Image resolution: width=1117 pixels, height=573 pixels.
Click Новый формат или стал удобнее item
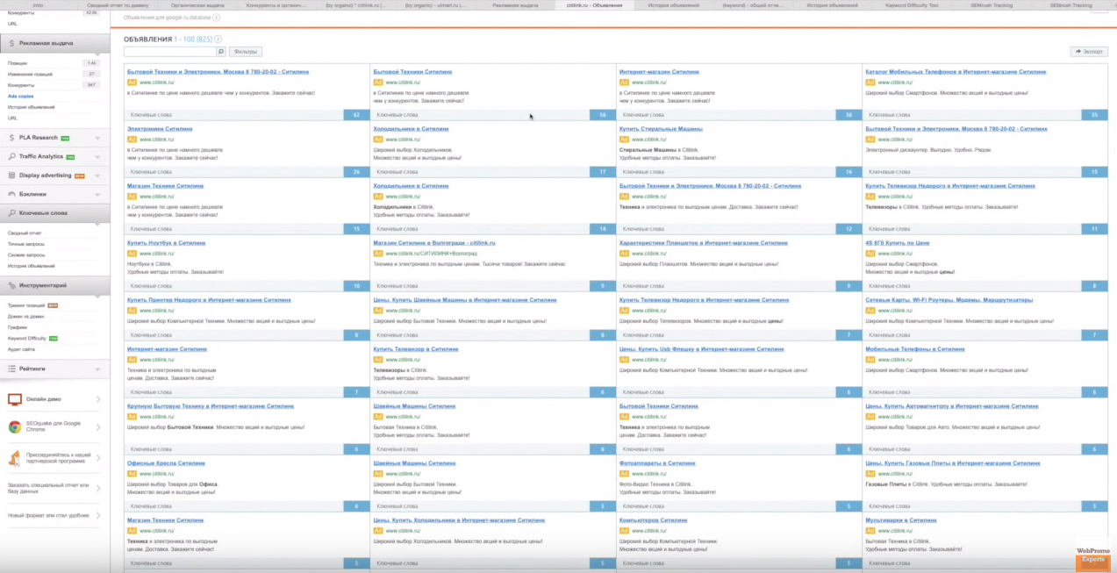click(48, 516)
